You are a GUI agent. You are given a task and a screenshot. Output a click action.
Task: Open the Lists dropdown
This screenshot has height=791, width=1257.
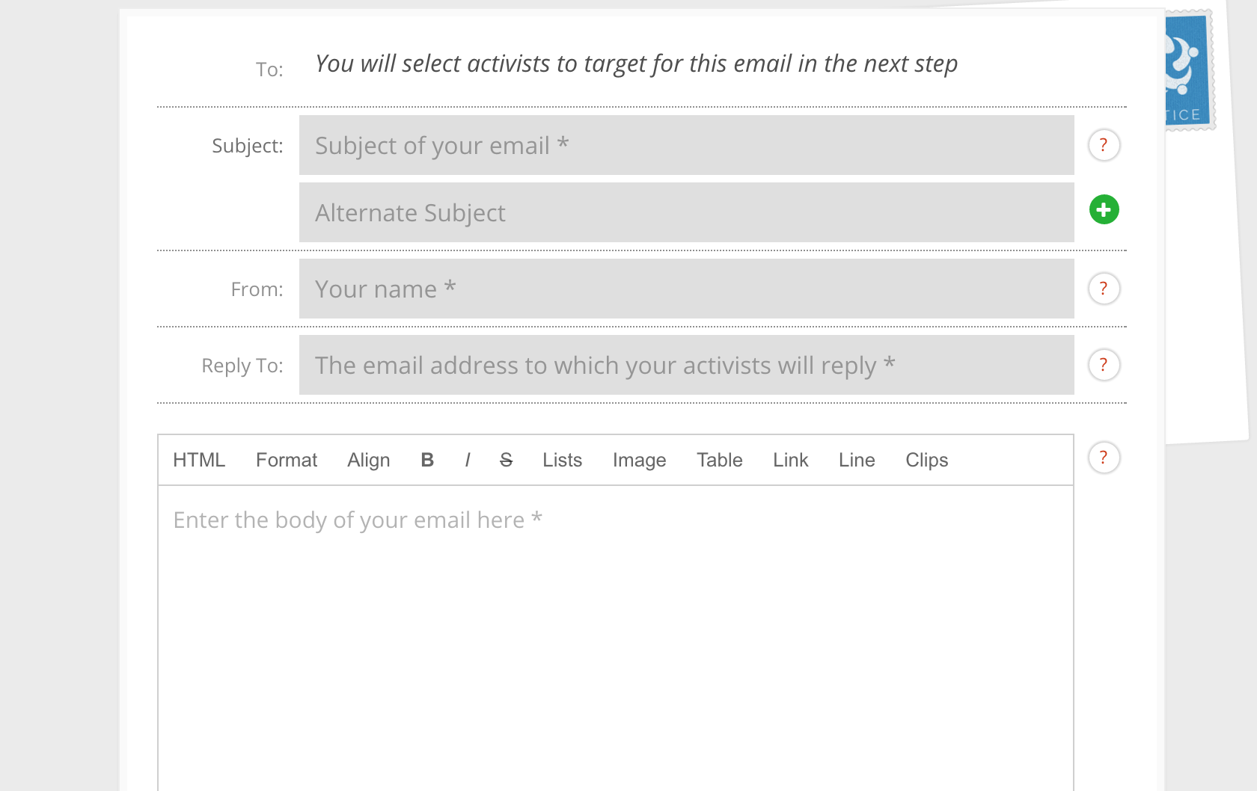[562, 460]
